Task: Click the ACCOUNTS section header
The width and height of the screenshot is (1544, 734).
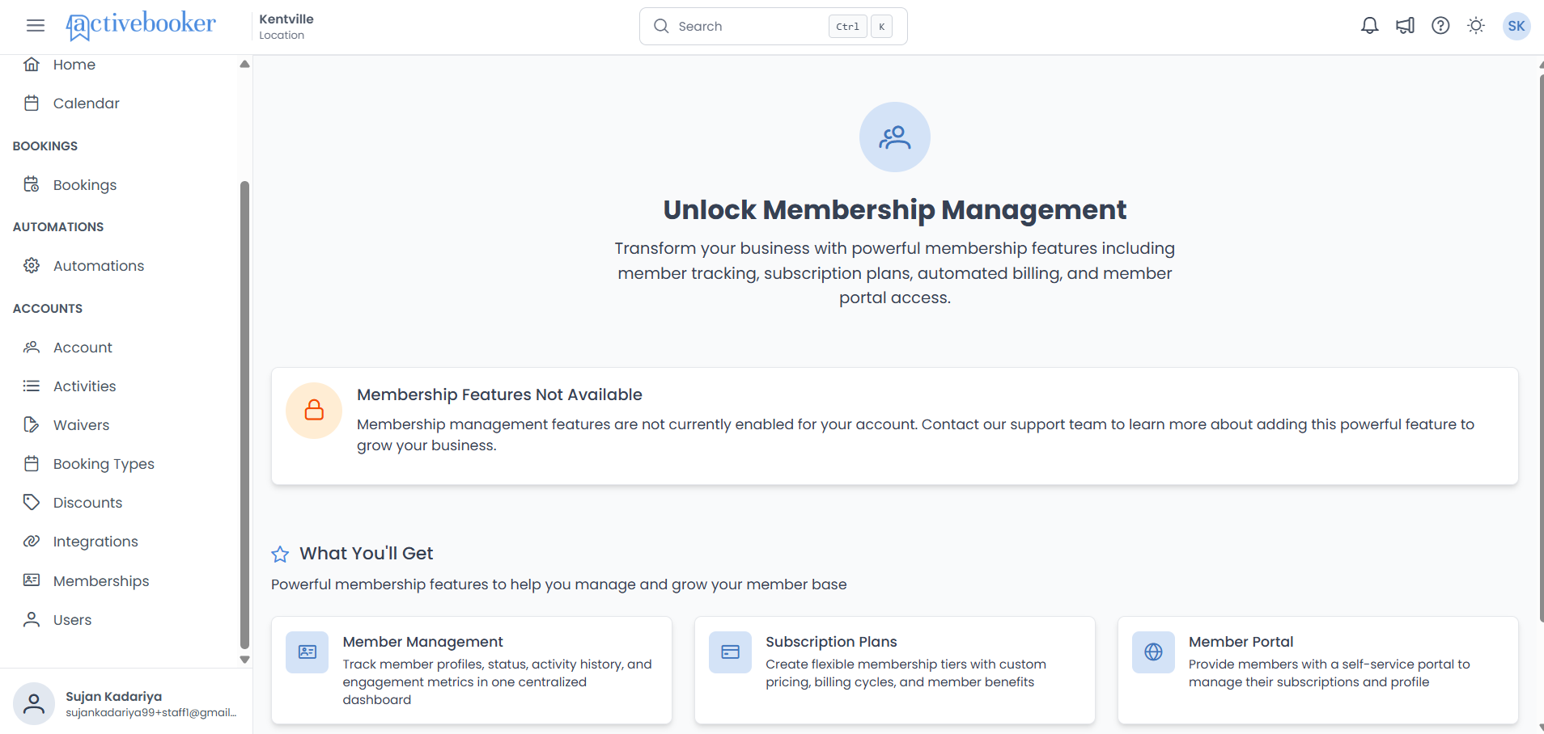Action: [48, 309]
